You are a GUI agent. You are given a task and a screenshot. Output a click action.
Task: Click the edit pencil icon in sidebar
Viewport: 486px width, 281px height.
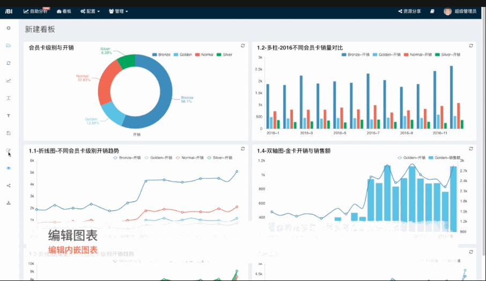click(x=9, y=151)
